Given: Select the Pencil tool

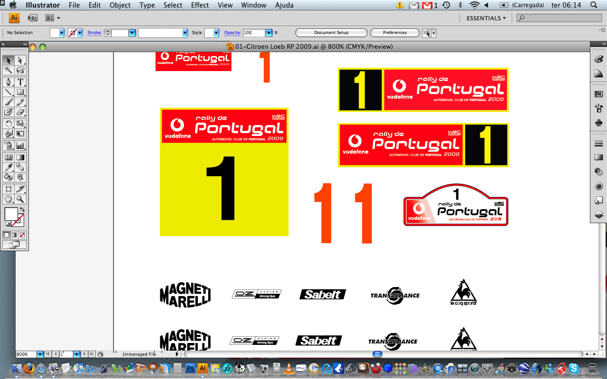Looking at the screenshot, I should (x=20, y=102).
